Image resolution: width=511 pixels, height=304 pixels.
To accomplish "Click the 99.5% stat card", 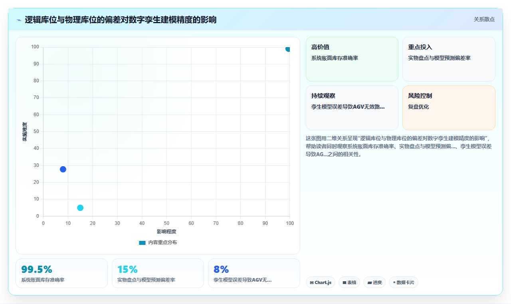I will click(x=61, y=273).
